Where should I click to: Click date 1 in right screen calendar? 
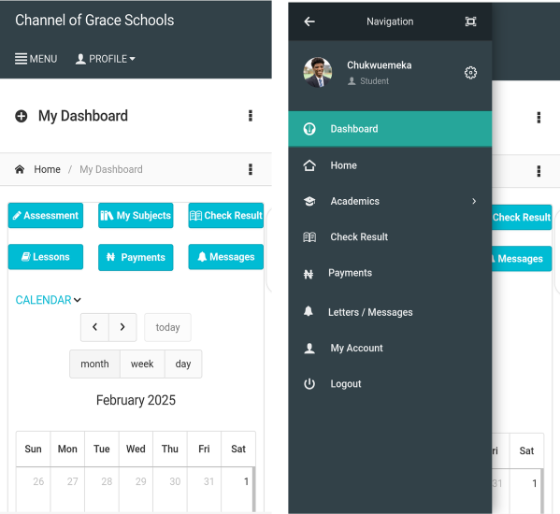point(534,484)
